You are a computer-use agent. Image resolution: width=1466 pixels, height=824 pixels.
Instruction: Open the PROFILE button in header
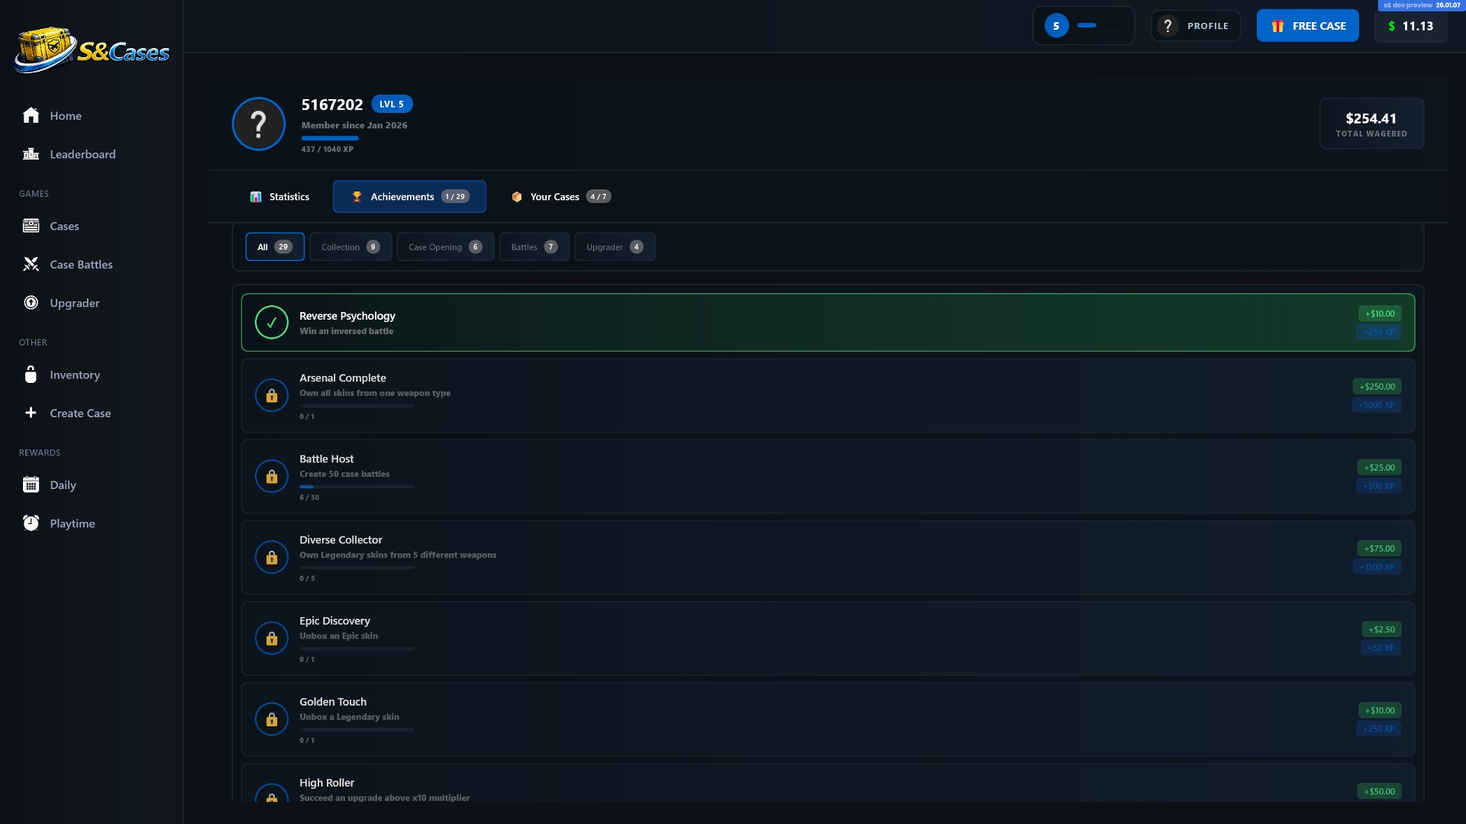pos(1196,26)
